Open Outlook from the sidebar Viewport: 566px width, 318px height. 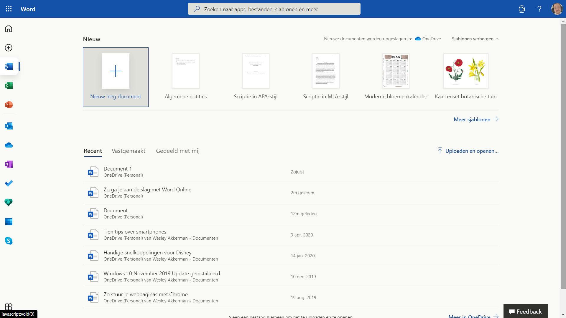coord(9,126)
